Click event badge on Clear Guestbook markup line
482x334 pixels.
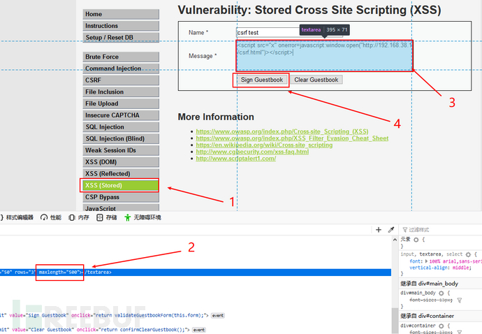coord(198,330)
